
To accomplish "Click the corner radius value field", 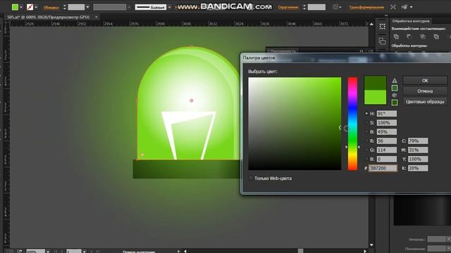I will (x=316, y=7).
